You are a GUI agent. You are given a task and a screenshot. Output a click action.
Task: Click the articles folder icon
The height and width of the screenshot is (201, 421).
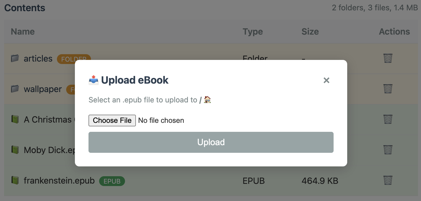pyautogui.click(x=15, y=58)
